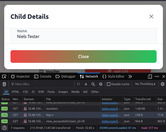Screen dimensions: 166x132
Task: Focus the Filter URLs field
Action: click(42, 84)
